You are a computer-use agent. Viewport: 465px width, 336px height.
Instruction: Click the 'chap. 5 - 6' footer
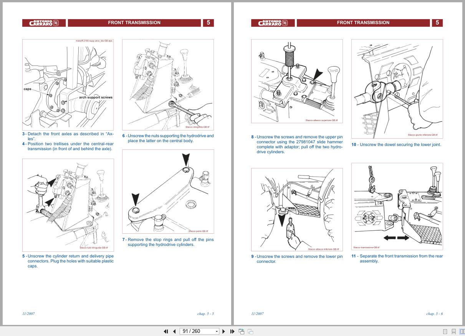(x=434, y=313)
